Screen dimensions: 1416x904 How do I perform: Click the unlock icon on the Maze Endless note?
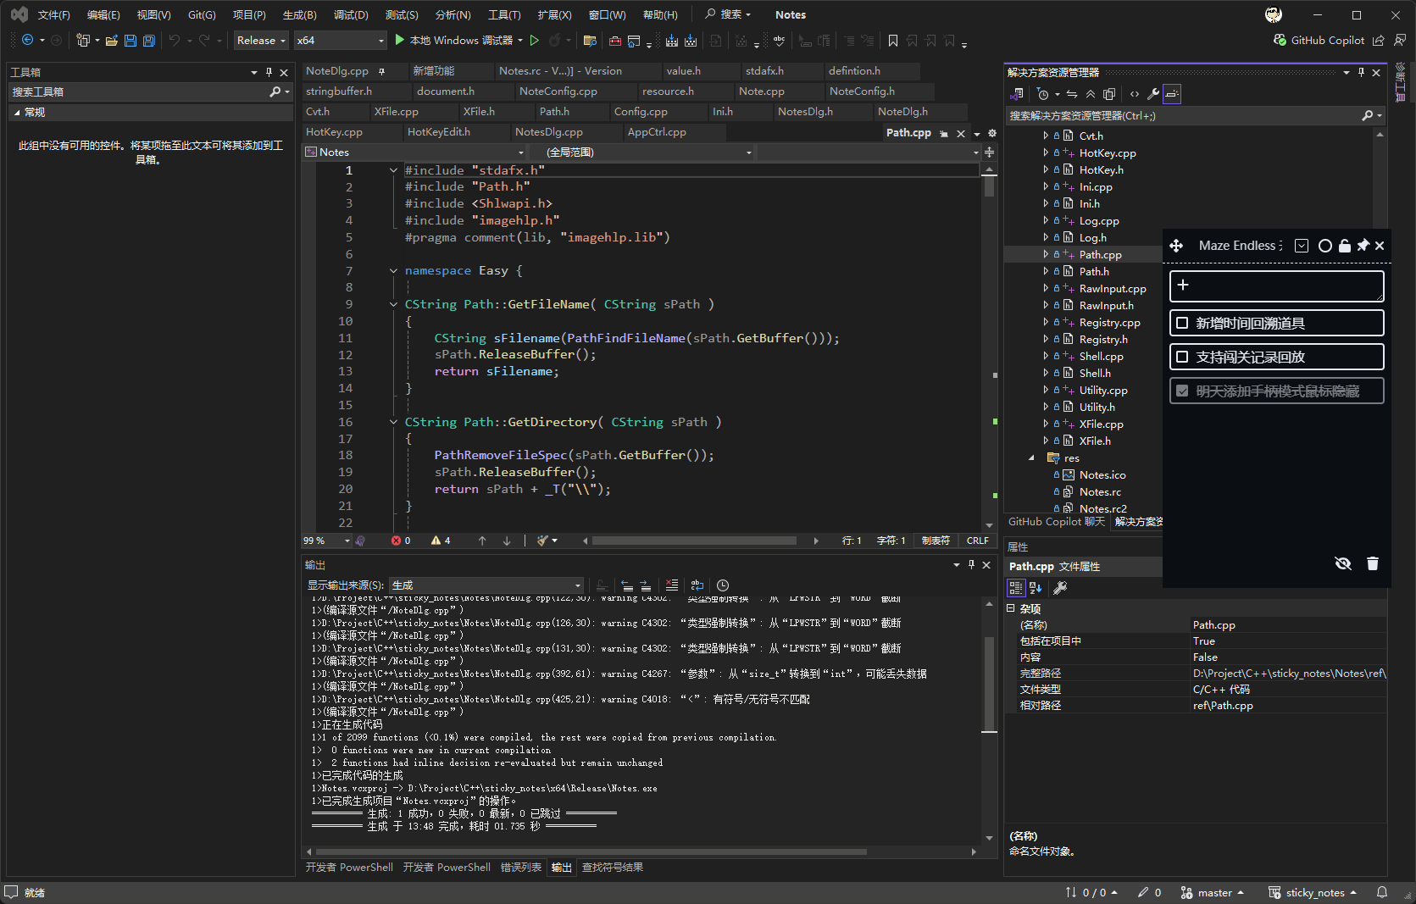pos(1345,246)
